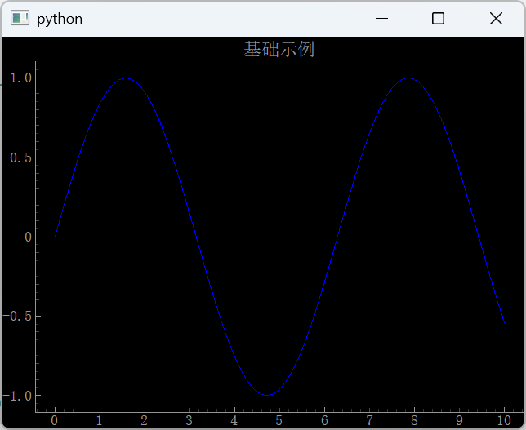This screenshot has height=430, width=526.
Task: Maximize the python plot window
Action: click(438, 18)
